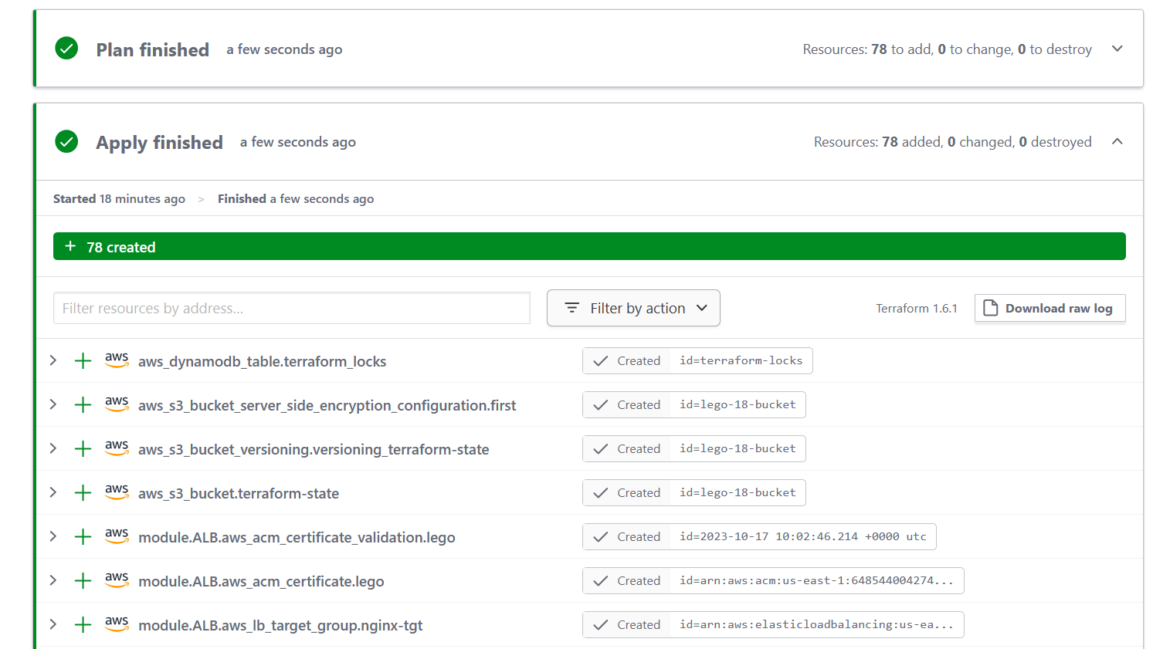The height and width of the screenshot is (649, 1153).
Task: Click the AWS icon beside aws_dynamodb_table.terraform_locks
Action: pos(117,360)
